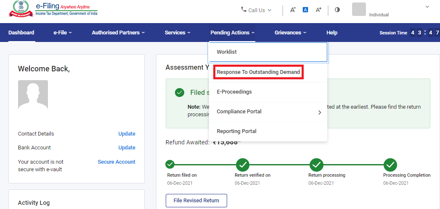Click the profile photo placeholder

[33, 95]
